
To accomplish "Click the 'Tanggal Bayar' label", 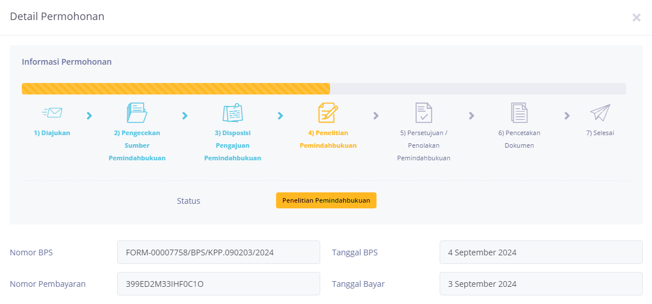I will (358, 284).
